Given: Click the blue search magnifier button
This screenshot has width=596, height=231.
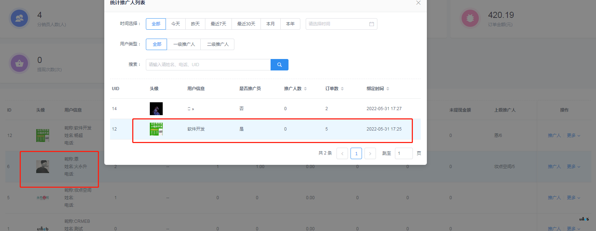Looking at the screenshot, I should (280, 65).
